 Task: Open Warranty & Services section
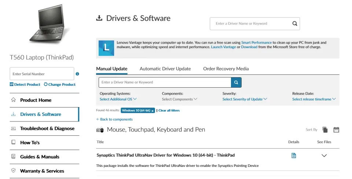click(44, 171)
